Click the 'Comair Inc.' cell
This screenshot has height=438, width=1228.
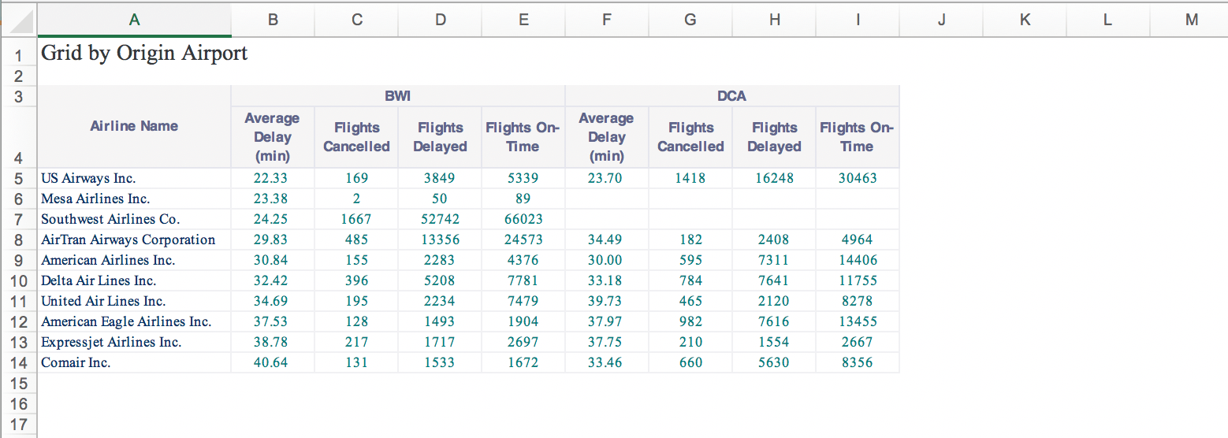coord(76,362)
